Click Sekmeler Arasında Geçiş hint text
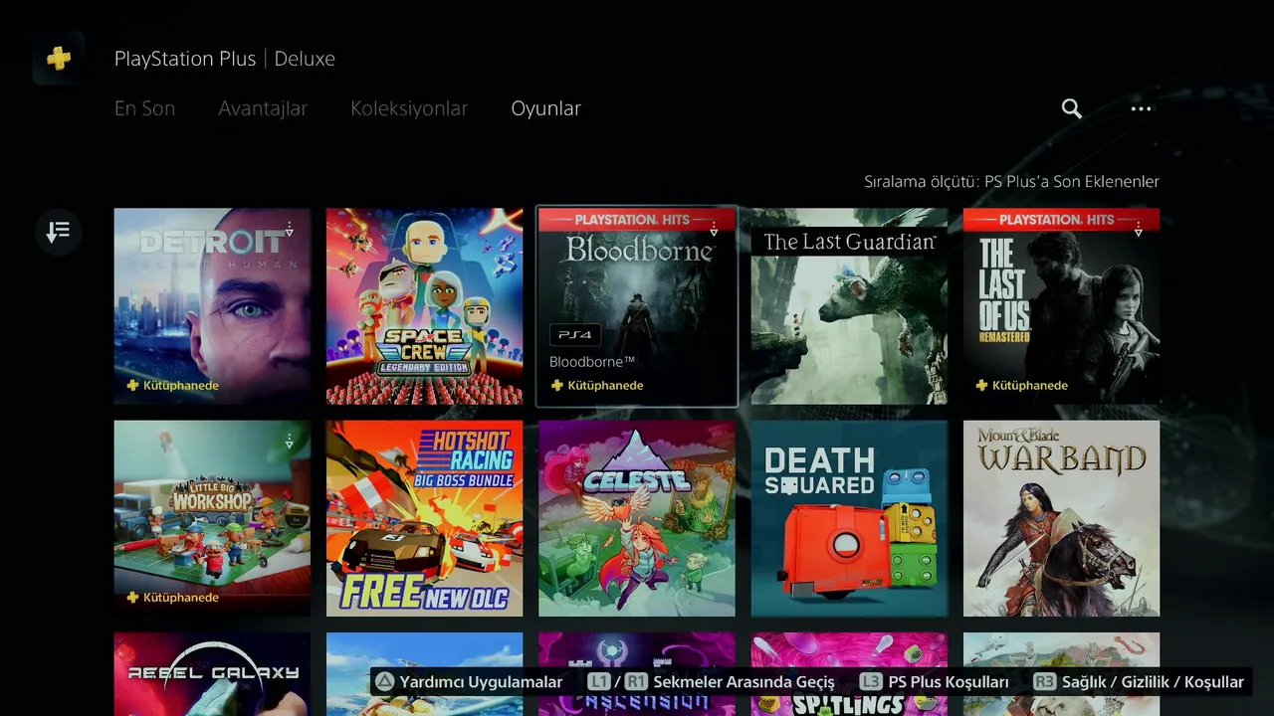 pyautogui.click(x=743, y=682)
